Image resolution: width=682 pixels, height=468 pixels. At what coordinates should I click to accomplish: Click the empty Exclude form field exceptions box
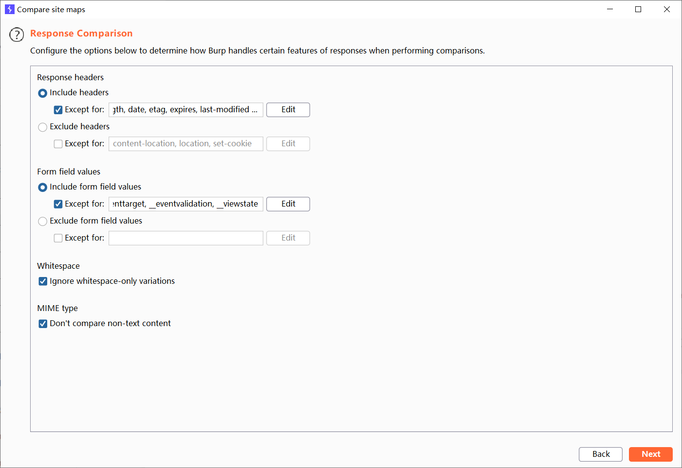(x=186, y=238)
